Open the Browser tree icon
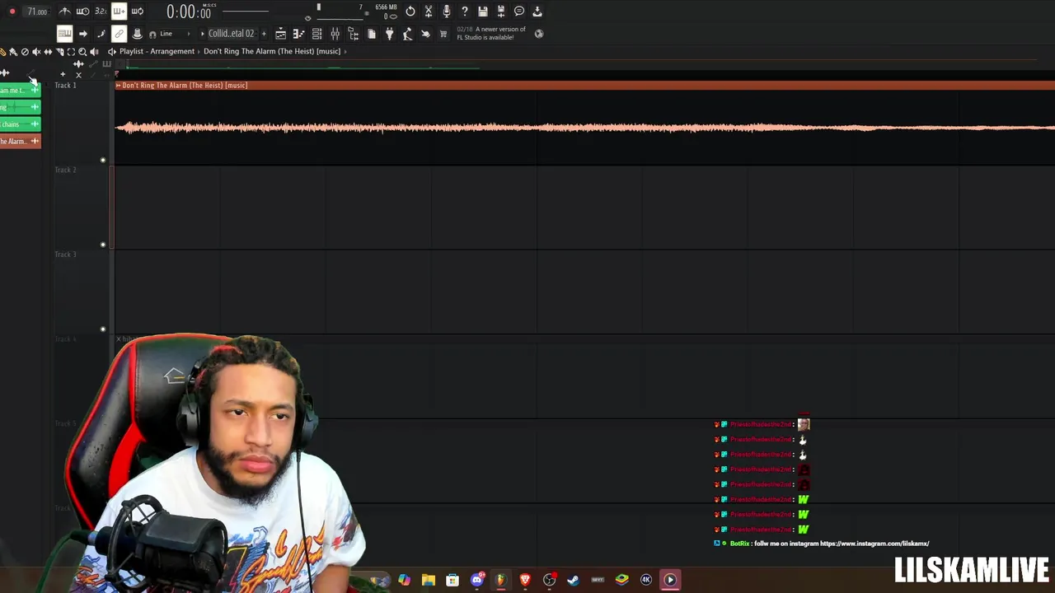Screen dimensions: 1055x593 point(354,34)
